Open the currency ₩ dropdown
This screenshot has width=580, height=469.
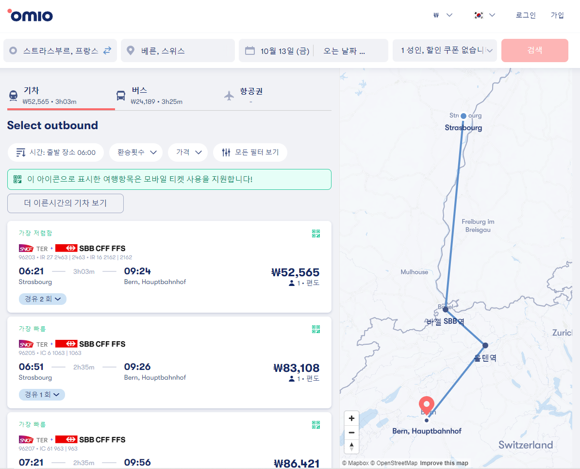[x=443, y=15]
